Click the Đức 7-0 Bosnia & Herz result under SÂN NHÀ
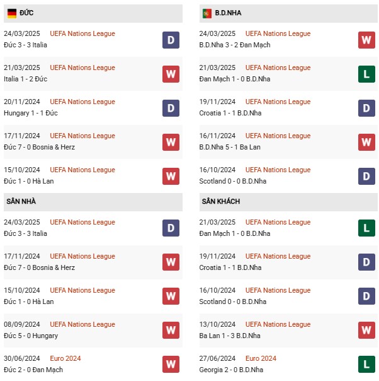This screenshot has width=379, height=381. pyautogui.click(x=39, y=267)
